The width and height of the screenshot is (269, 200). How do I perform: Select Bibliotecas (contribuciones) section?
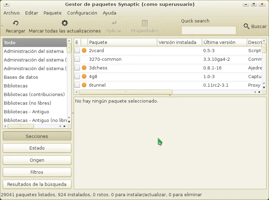35,94
